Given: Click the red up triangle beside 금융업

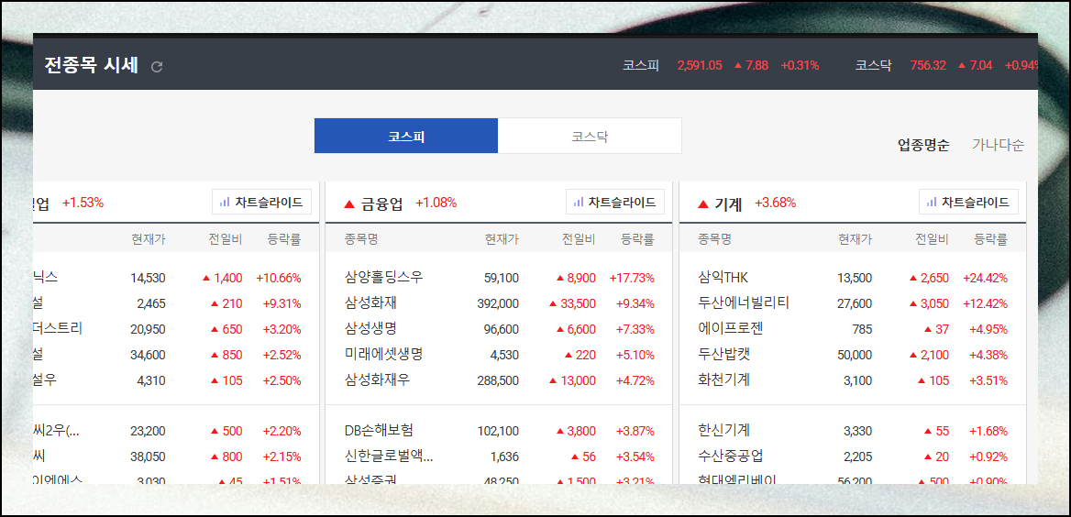Looking at the screenshot, I should [349, 203].
